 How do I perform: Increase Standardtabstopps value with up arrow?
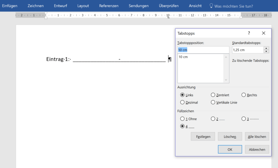tap(266, 48)
